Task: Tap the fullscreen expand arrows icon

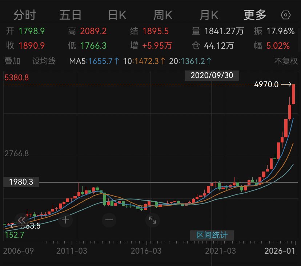Action: (x=153, y=220)
